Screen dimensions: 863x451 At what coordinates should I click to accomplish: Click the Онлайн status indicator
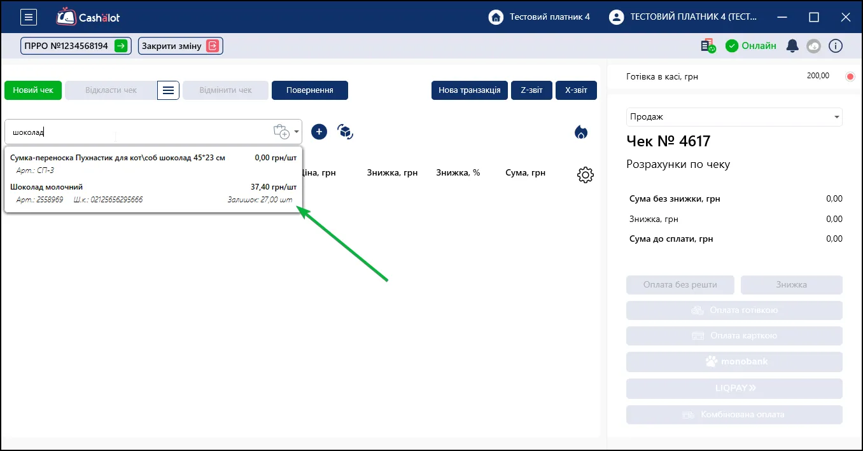tap(751, 46)
